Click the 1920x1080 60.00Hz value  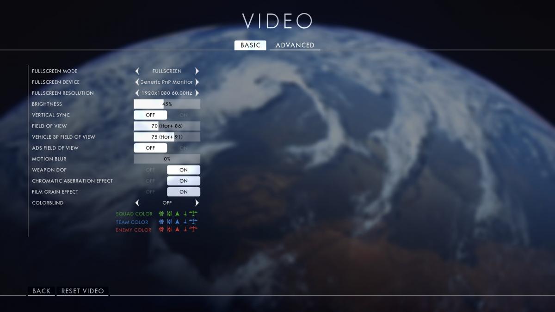[167, 93]
